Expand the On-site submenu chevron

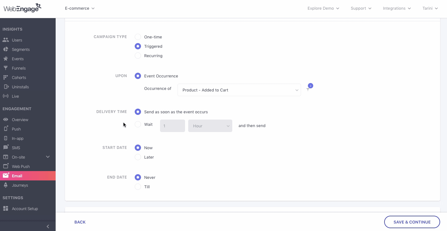coord(48,157)
